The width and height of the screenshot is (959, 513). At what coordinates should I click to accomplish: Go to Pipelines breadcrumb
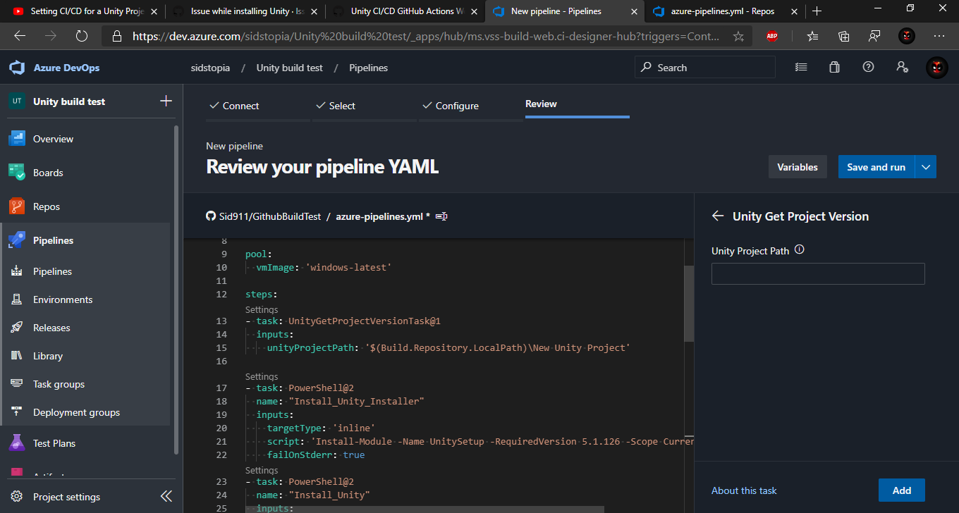click(x=368, y=68)
